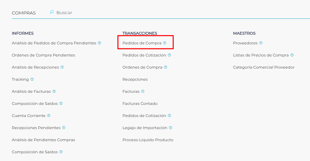Click help icon next to Ordenes de Compra

point(165,67)
